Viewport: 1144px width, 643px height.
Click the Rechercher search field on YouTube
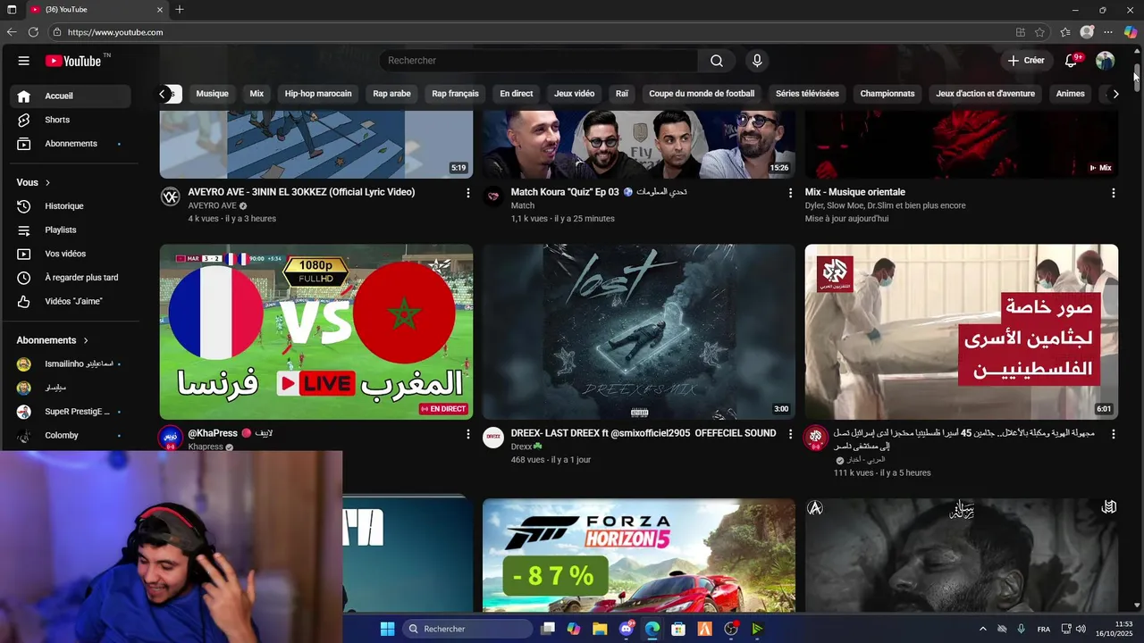(x=539, y=61)
